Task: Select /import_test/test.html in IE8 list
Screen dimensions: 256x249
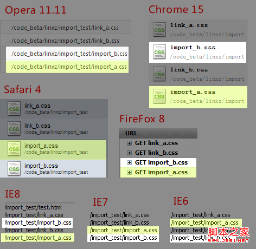Action: click(33, 207)
